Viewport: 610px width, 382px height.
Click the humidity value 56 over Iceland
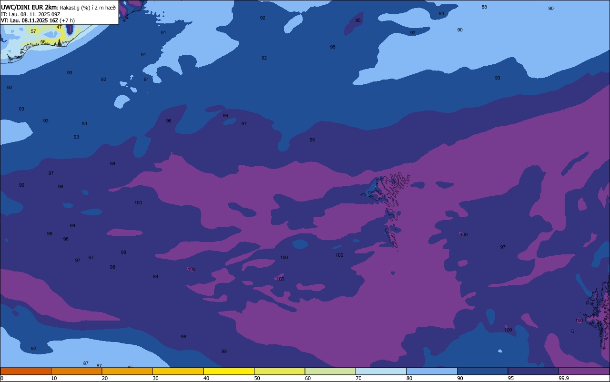click(43, 42)
